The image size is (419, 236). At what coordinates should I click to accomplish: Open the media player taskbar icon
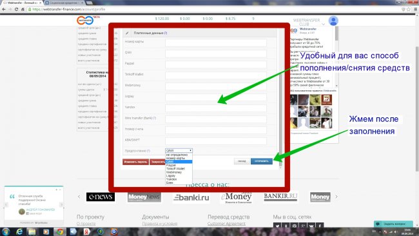tap(46, 231)
